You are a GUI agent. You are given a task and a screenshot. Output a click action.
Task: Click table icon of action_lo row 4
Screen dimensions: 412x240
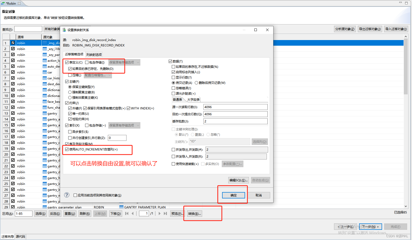[x=45, y=60]
